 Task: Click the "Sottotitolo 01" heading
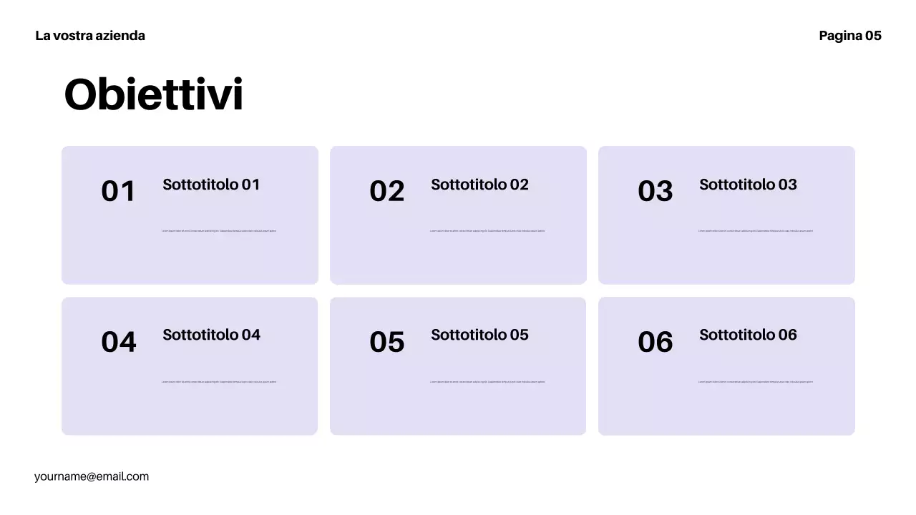point(211,185)
